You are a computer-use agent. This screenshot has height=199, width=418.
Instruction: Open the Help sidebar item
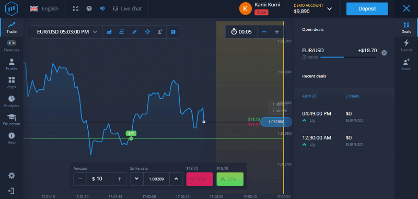[x=11, y=138]
